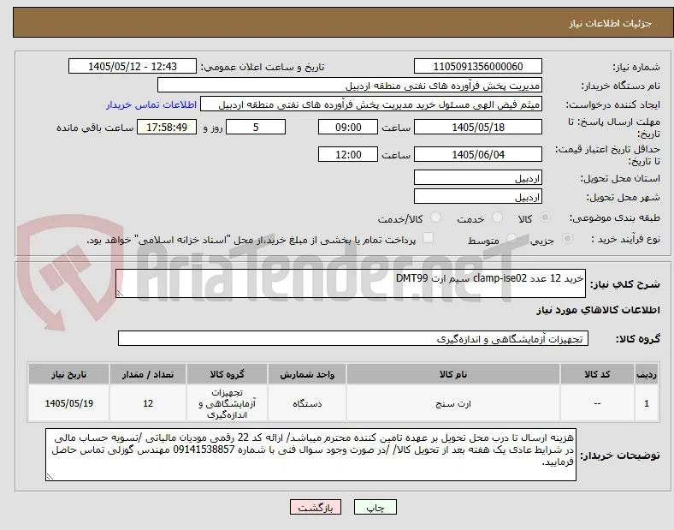Click the row number cell 1

point(647,403)
